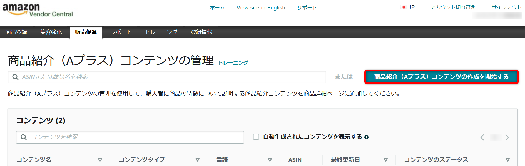The image size is (525, 166).
Task: Click the info icon beside 自動生成されたコンテンツを表示する
Action: click(x=366, y=137)
